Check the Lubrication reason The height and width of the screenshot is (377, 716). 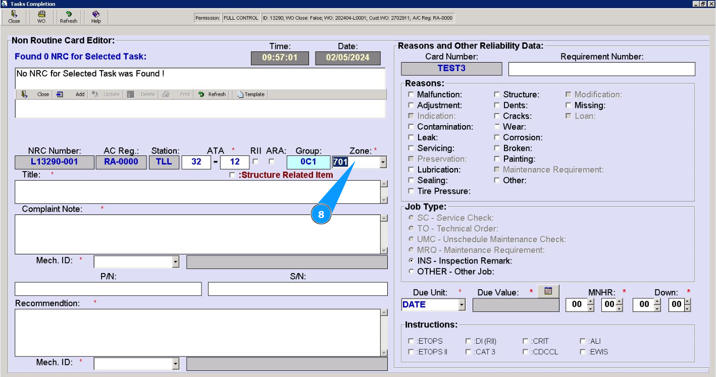(411, 170)
